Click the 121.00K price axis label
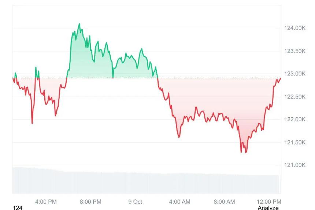The image size is (315, 210). pyautogui.click(x=294, y=165)
